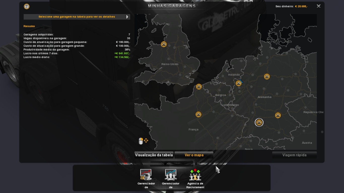Viewport: 344px width, 193px height.
Task: Click the blue player position arrow on map
Action: [x=241, y=81]
